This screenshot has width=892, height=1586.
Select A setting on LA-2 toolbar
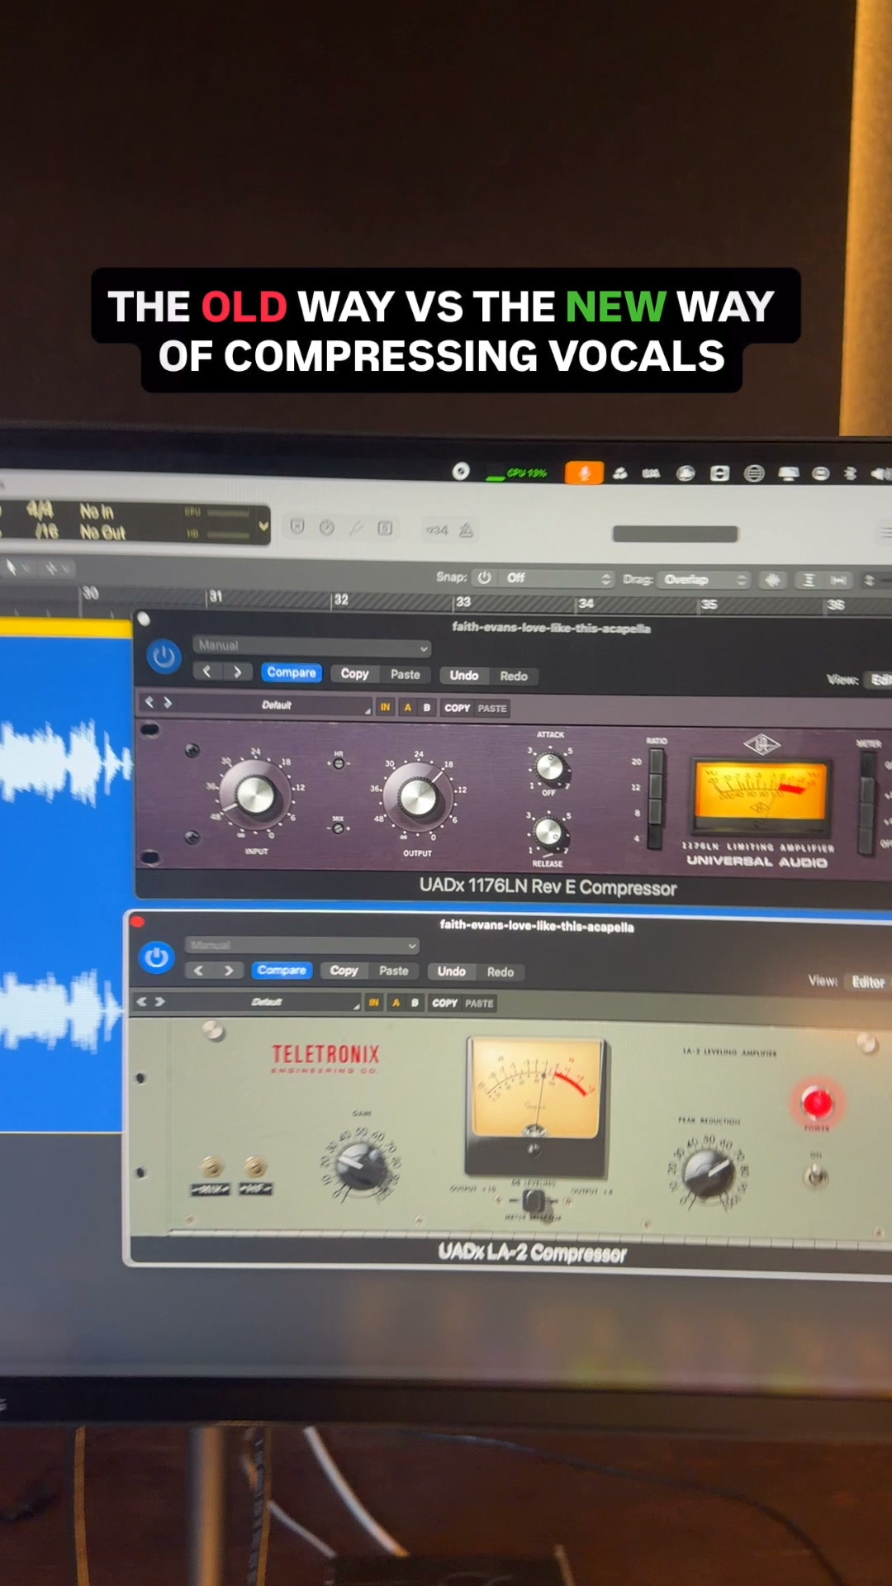(396, 1003)
